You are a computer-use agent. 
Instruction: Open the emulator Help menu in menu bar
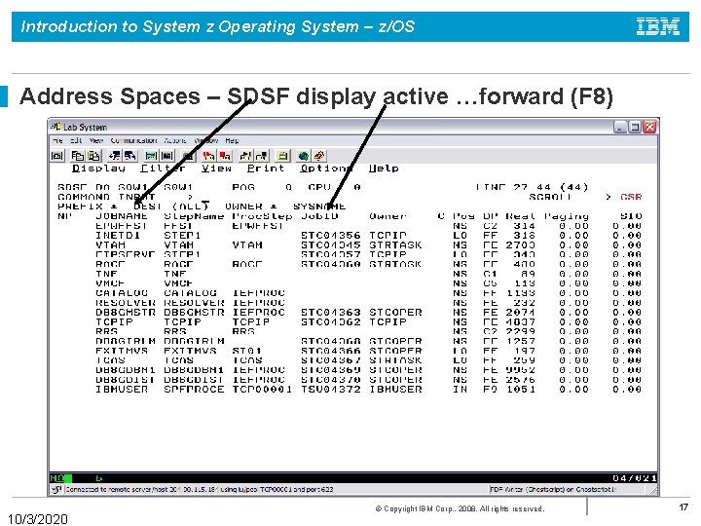click(232, 140)
